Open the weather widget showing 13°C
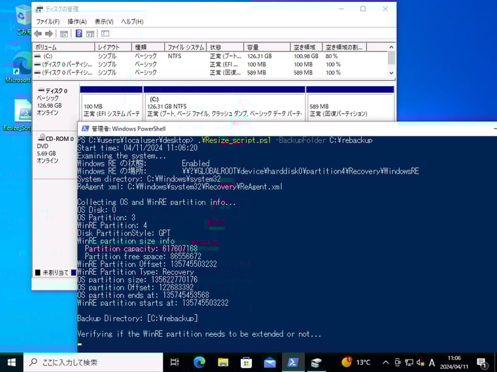The width and height of the screenshot is (497, 372). point(356,362)
